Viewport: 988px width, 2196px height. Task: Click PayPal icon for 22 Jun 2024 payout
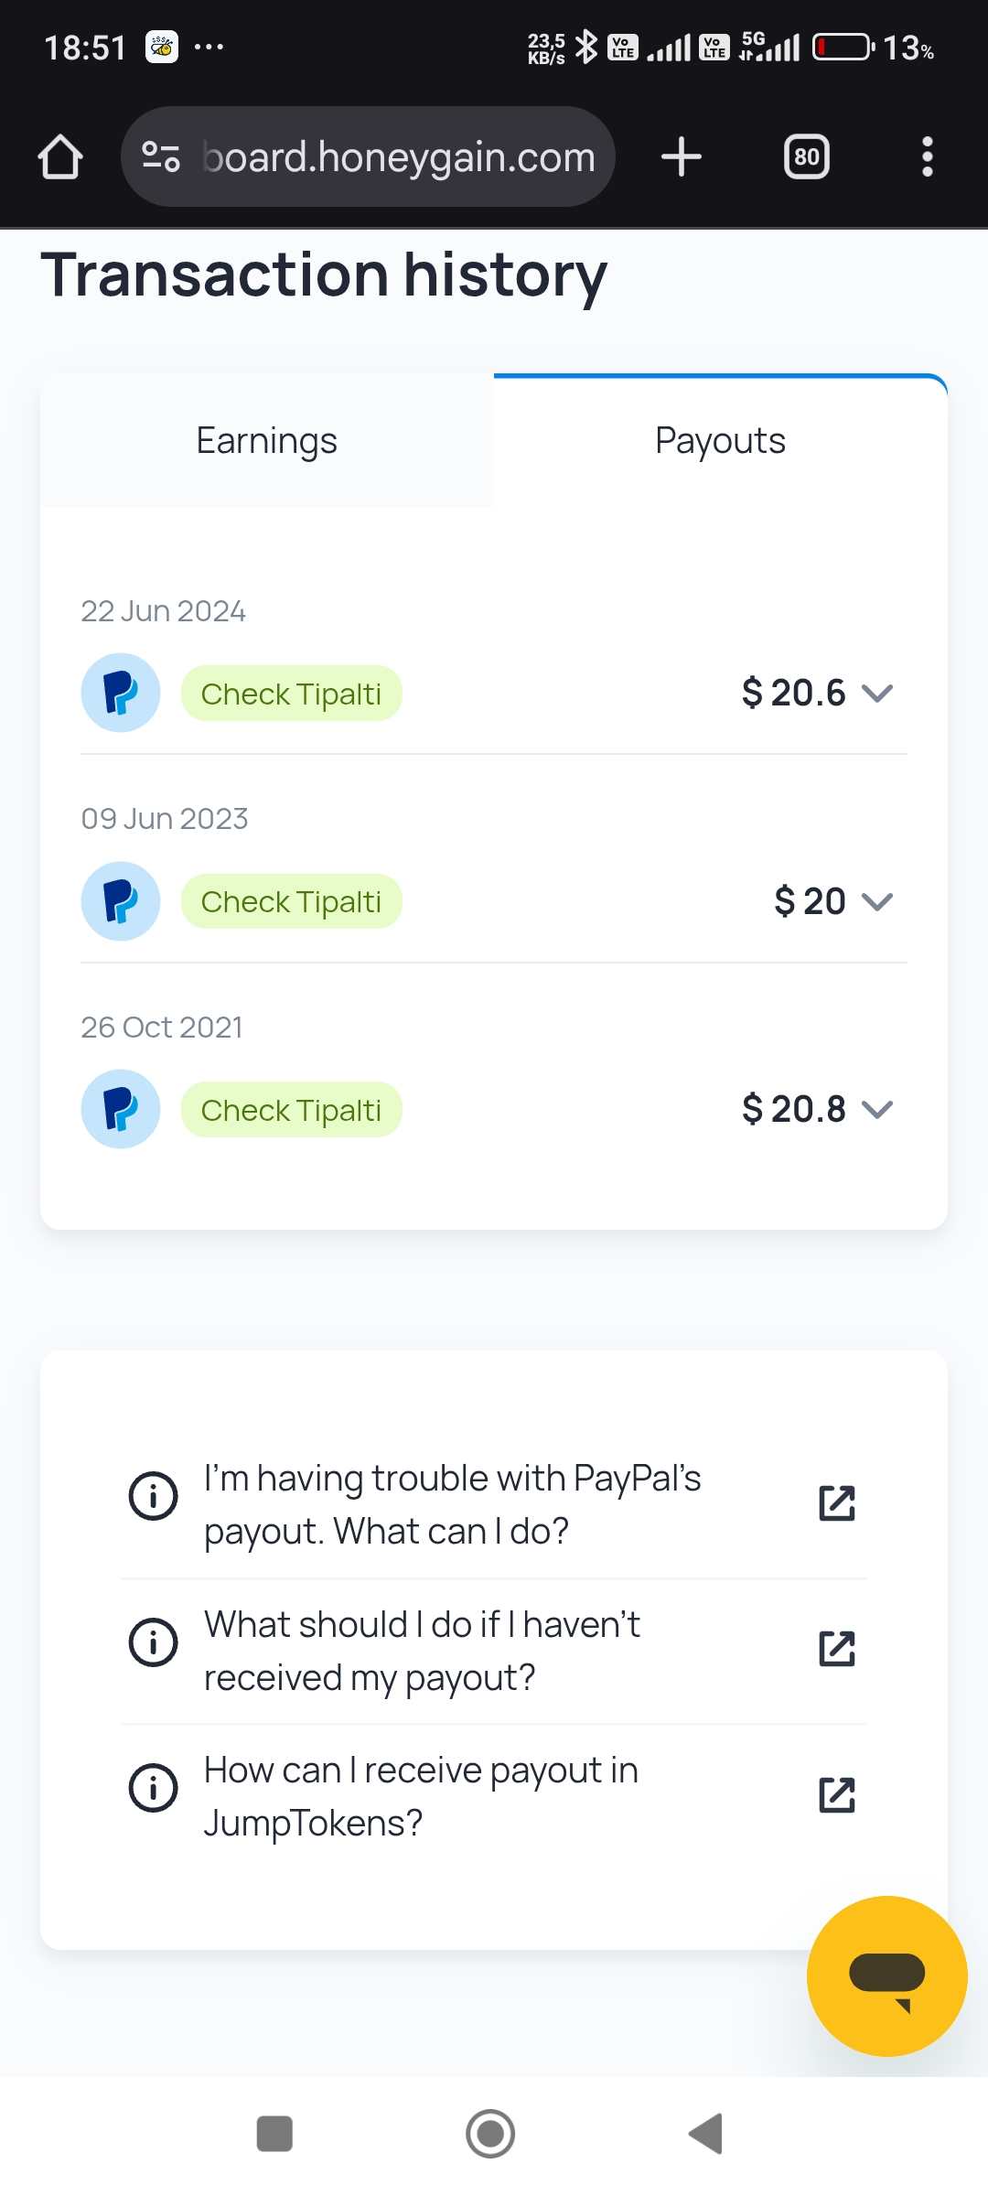121,693
